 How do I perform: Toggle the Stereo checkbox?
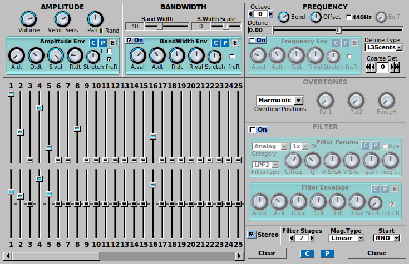[x=252, y=235]
